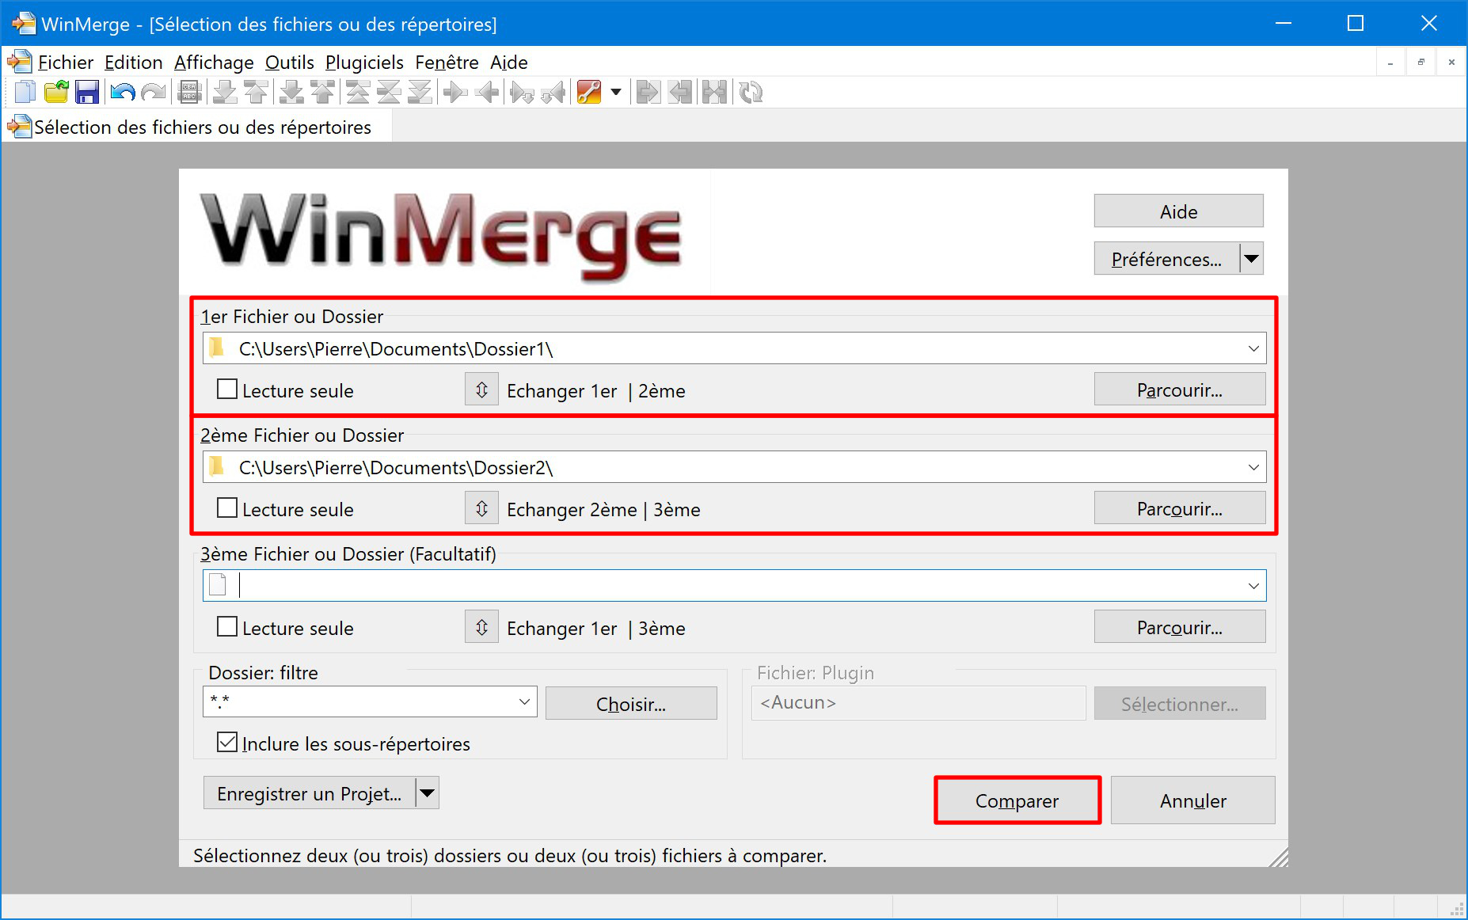Select the Sélection des fichiers ou des répertoires tab
Viewport: 1468px width, 920px height.
[196, 127]
